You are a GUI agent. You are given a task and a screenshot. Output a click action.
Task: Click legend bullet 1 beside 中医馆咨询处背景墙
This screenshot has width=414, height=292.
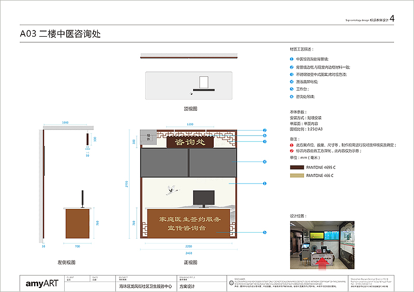(291, 59)
